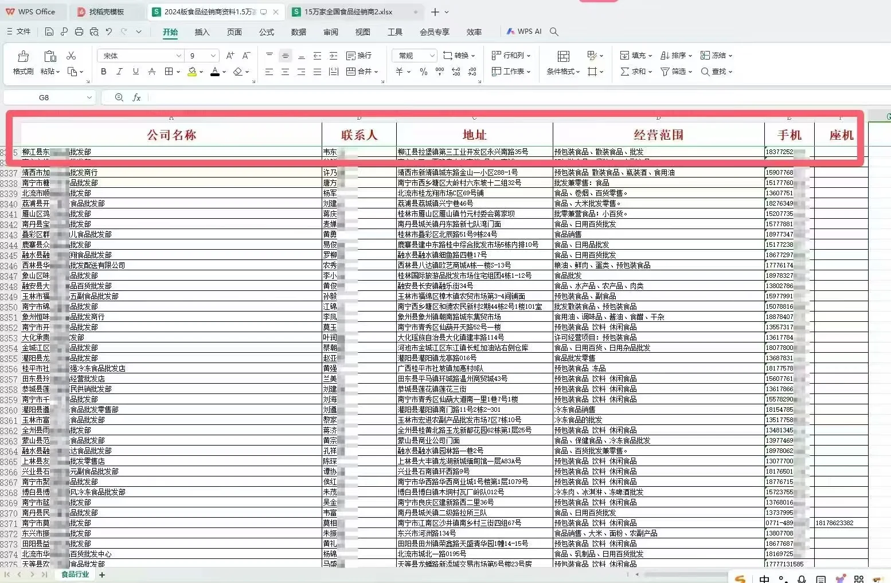Viewport: 891px width, 583px height.
Task: Apply italic formatting
Action: pyautogui.click(x=119, y=71)
